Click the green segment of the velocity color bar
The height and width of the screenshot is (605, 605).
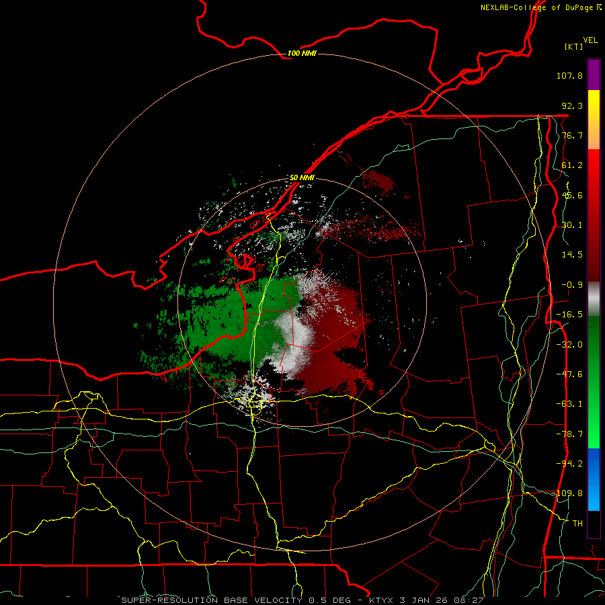[x=594, y=382]
